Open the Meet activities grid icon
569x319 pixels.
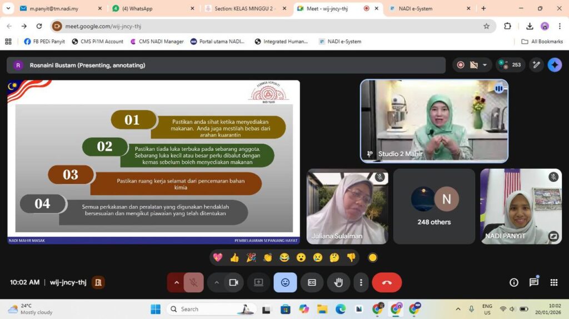553,282
